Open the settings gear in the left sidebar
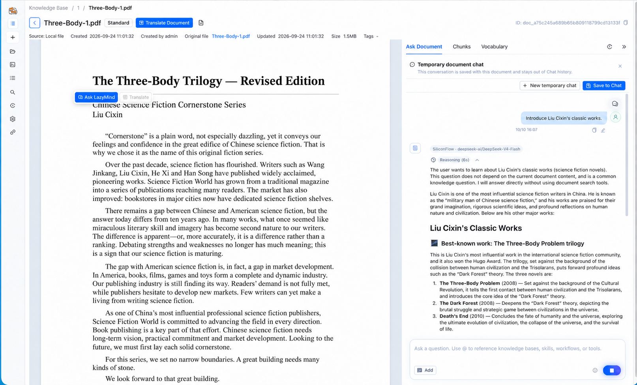Screen dimensions: 637x385 pyautogui.click(x=13, y=119)
